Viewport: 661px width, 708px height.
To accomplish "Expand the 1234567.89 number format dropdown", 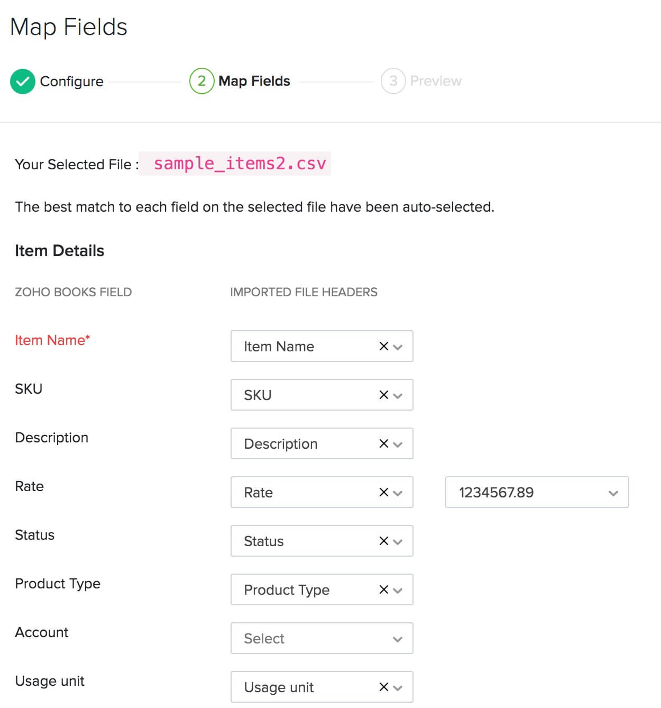I will click(x=537, y=492).
